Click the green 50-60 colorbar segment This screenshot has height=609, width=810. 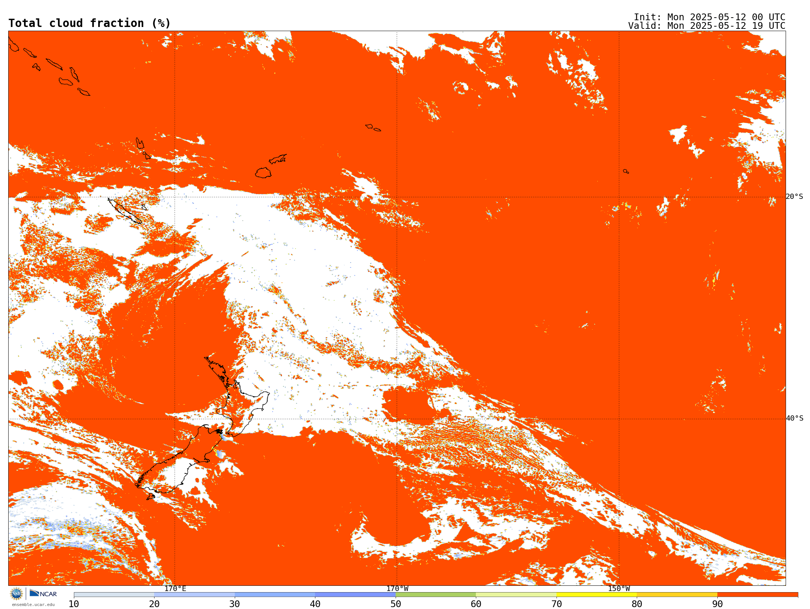click(x=436, y=595)
